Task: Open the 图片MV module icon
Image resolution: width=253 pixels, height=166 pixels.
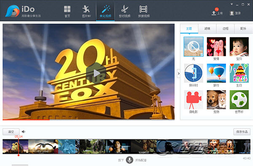Action: click(86, 9)
